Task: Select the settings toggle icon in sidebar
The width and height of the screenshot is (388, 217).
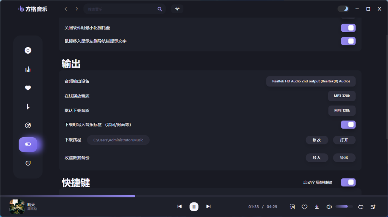Action: (28, 144)
